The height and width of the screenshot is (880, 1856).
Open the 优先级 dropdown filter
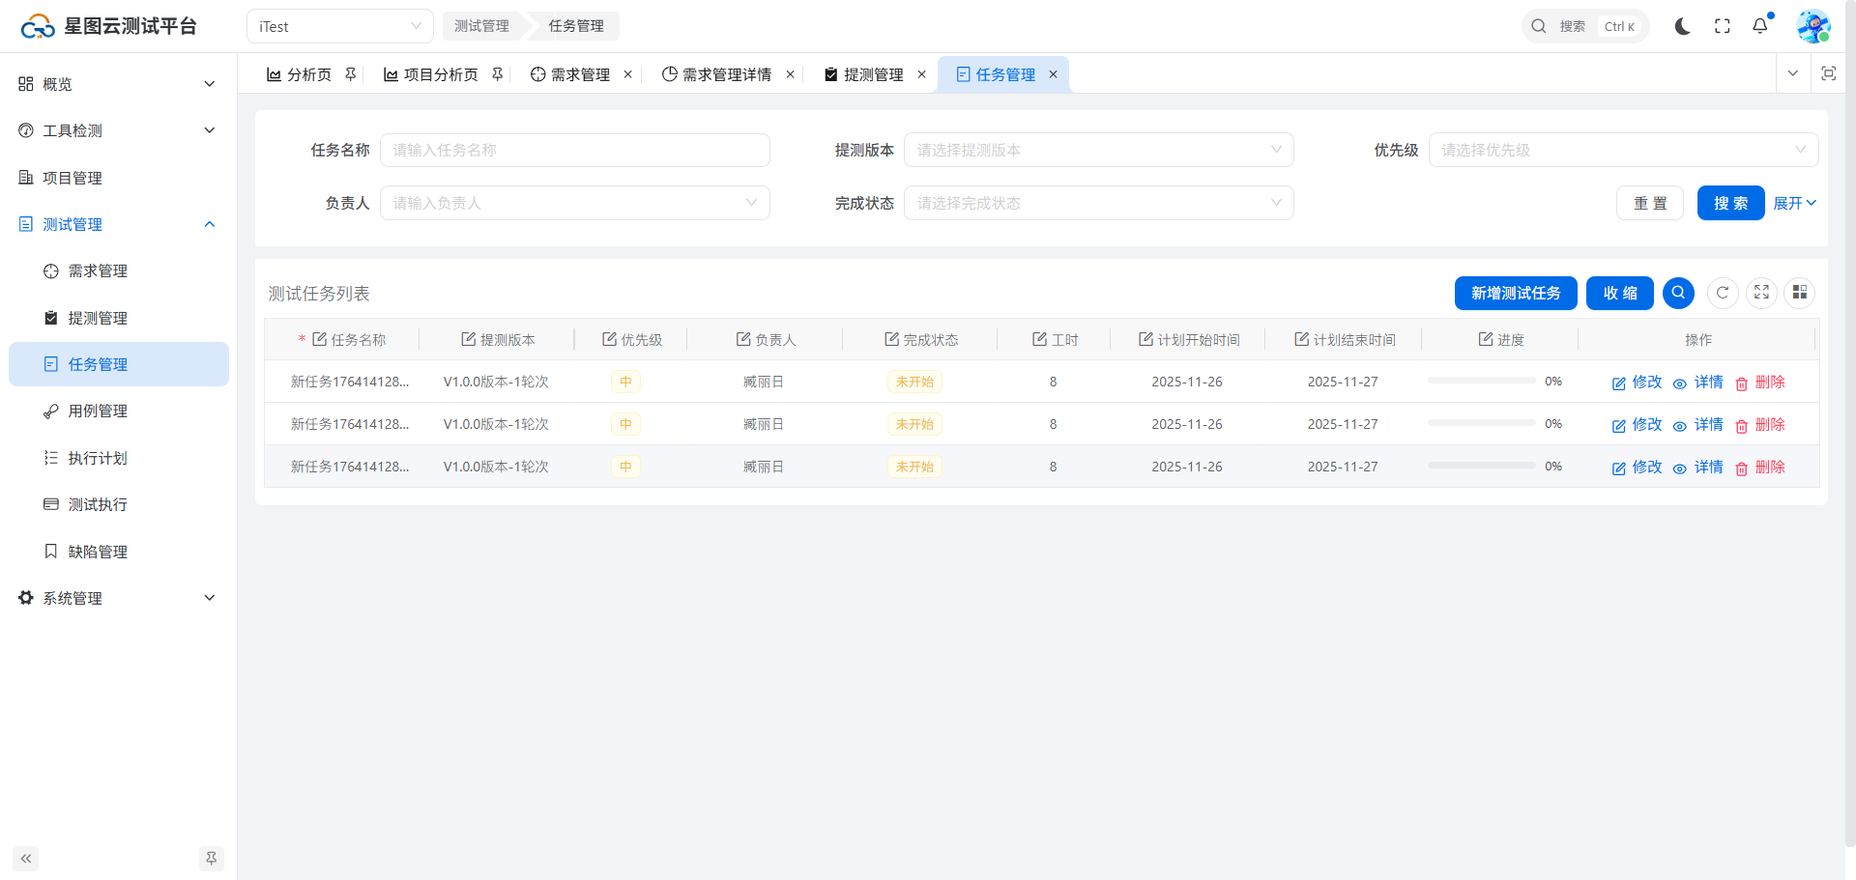pyautogui.click(x=1622, y=150)
